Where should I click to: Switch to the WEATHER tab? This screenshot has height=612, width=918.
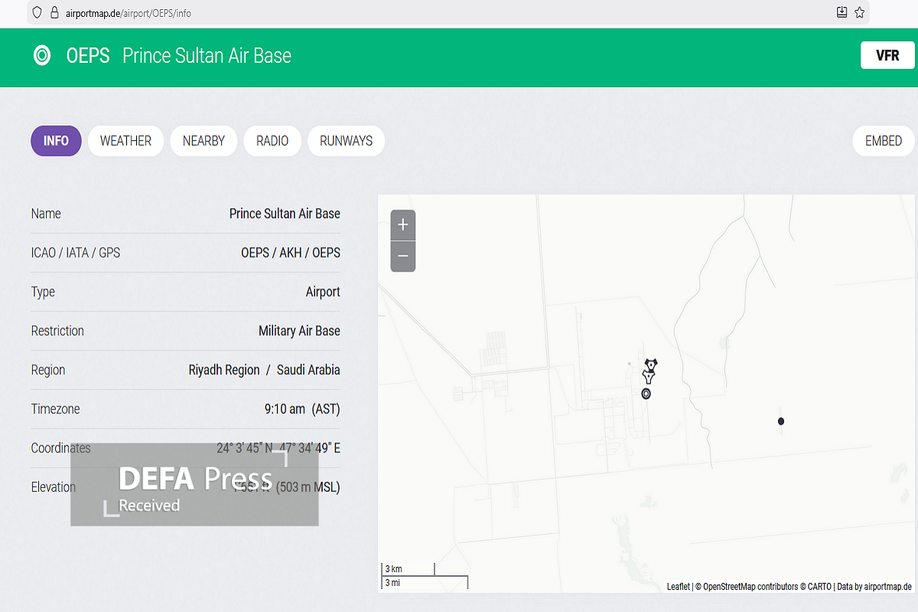click(x=125, y=141)
